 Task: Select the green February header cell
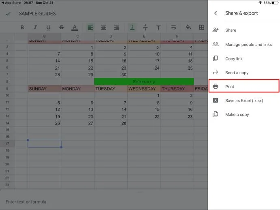[144, 81]
